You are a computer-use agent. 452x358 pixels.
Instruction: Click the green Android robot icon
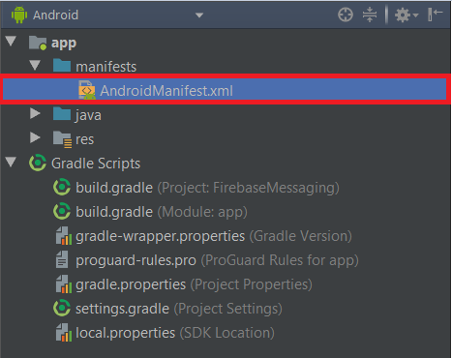19,15
